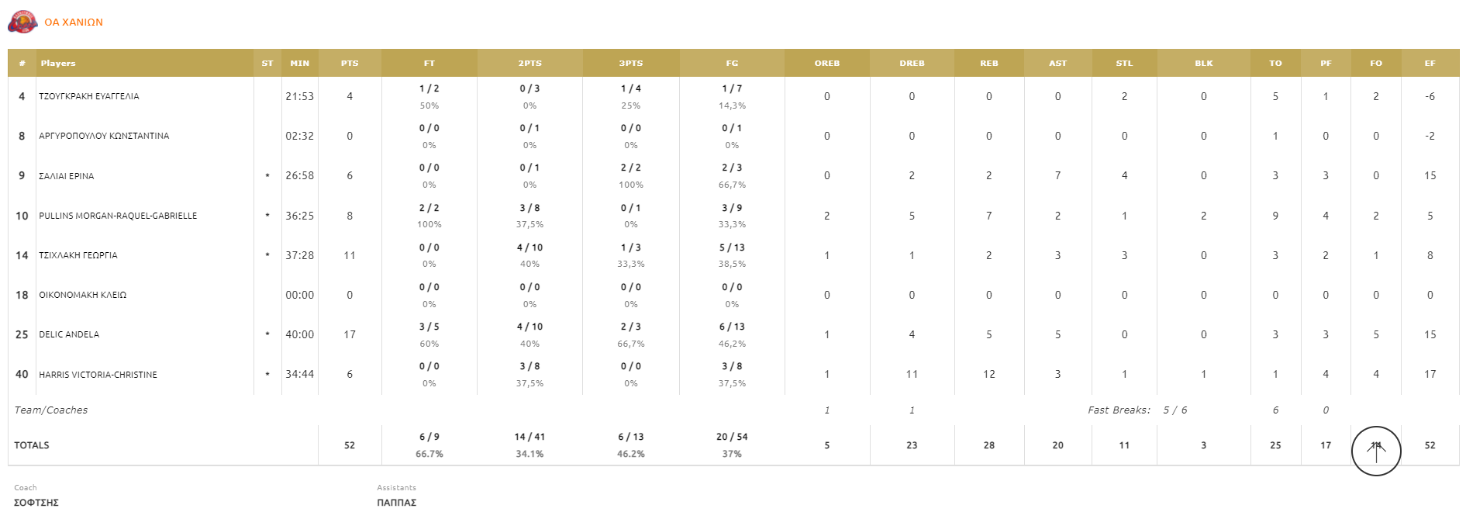Open the ΟΑ ΧΑΝΙΩΝ team link
The image size is (1466, 512).
pyautogui.click(x=74, y=22)
